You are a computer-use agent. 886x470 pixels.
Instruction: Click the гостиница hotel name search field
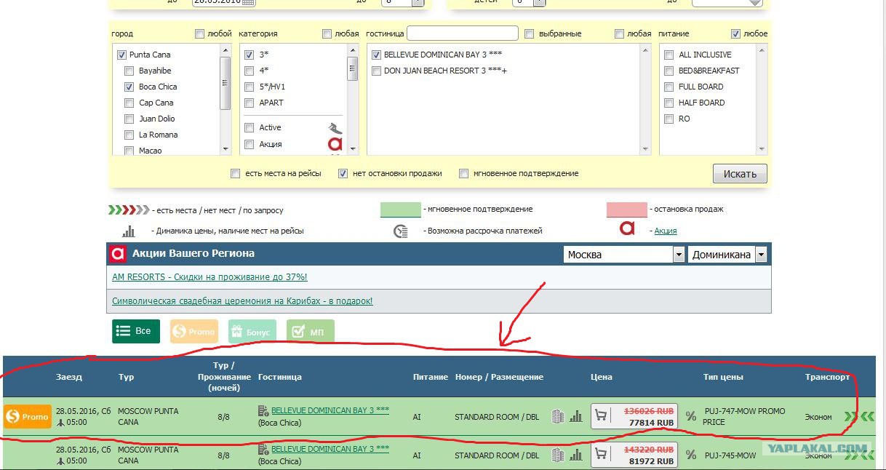pos(462,33)
